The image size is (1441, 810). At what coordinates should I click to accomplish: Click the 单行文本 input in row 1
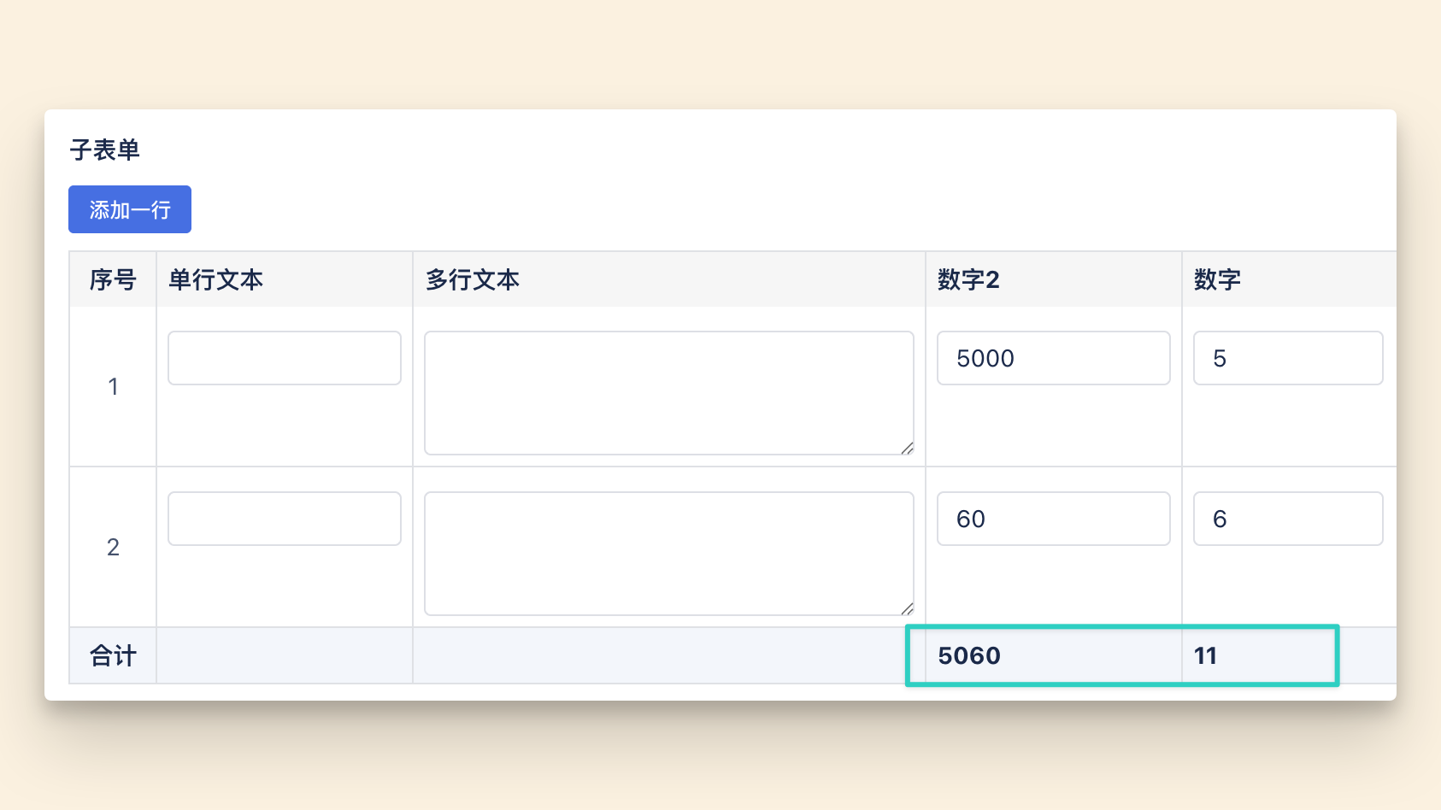tap(284, 358)
